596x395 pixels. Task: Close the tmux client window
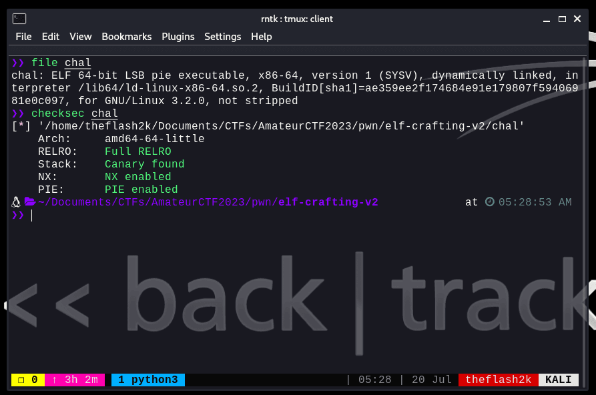[x=579, y=19]
